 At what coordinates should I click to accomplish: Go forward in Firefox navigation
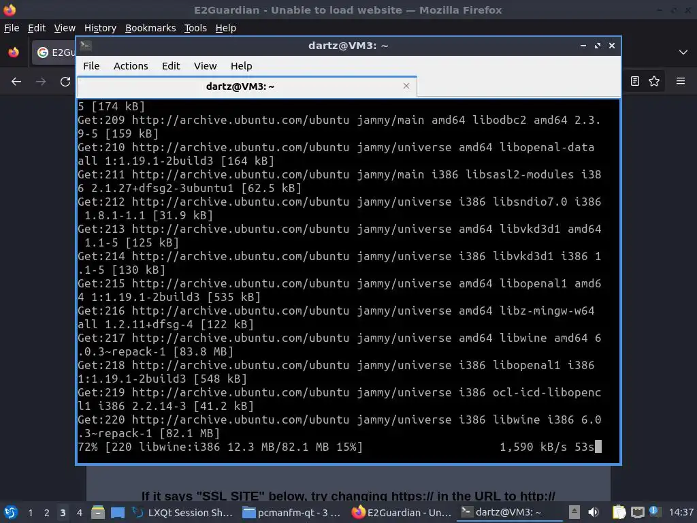point(41,82)
